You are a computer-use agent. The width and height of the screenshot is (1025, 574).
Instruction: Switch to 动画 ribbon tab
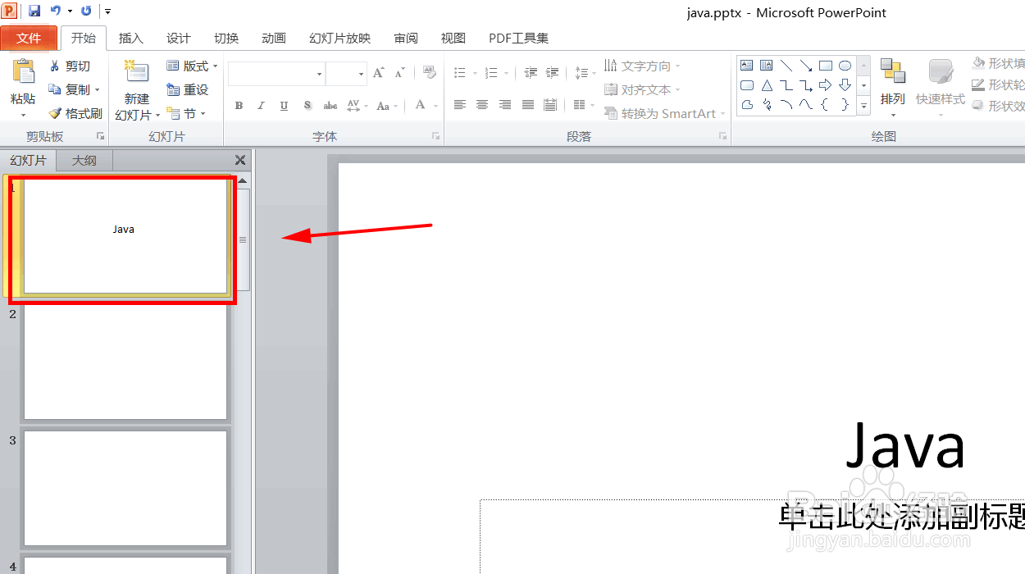(x=274, y=38)
